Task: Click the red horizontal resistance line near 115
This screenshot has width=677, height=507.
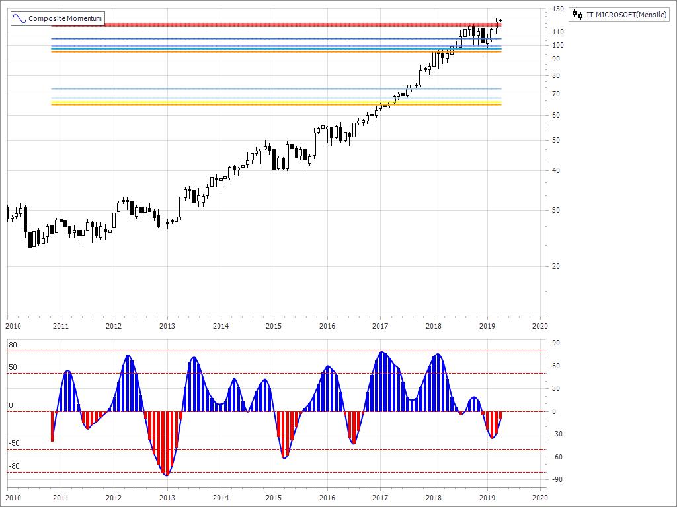Action: tap(276, 25)
